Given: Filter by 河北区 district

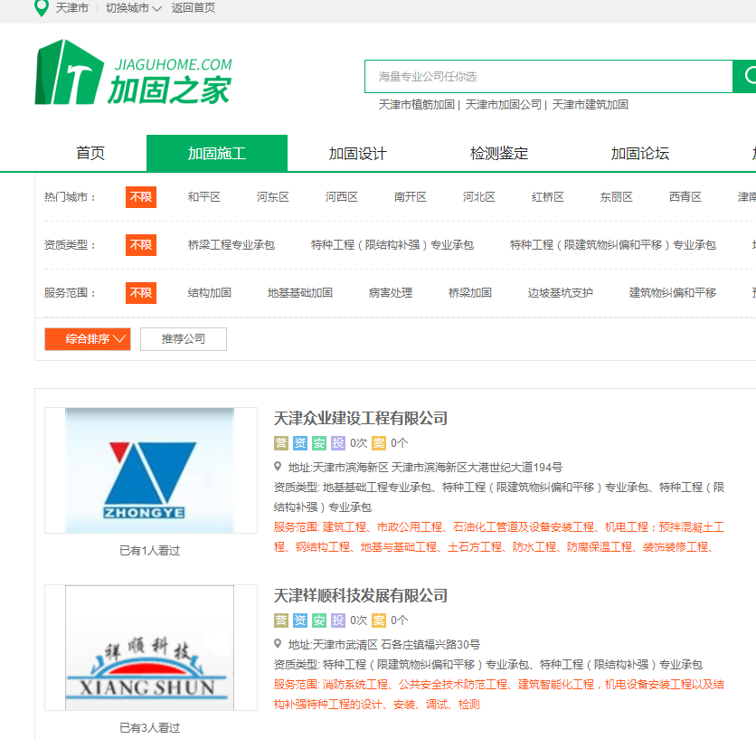Looking at the screenshot, I should point(478,197).
